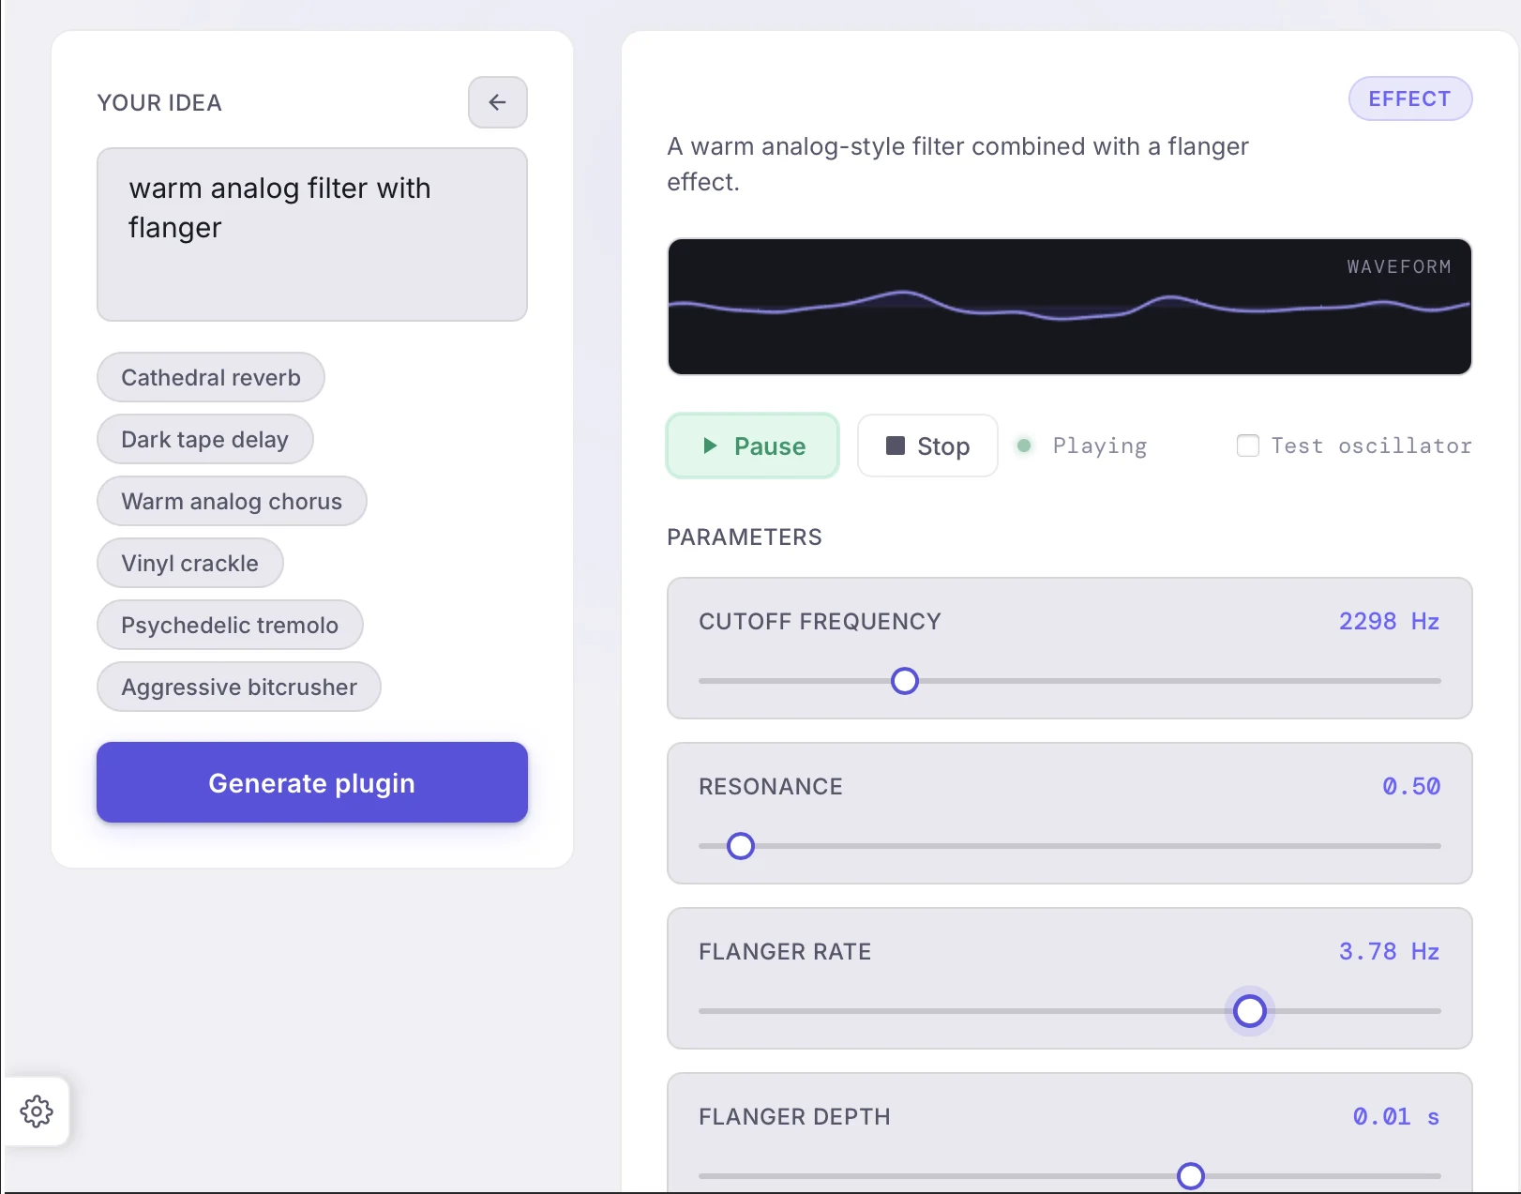This screenshot has height=1194, width=1521.
Task: Click the EFFECT badge at the top right
Action: tap(1409, 98)
